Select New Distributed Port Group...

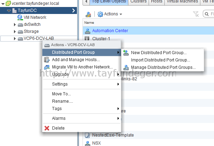coord(163,53)
